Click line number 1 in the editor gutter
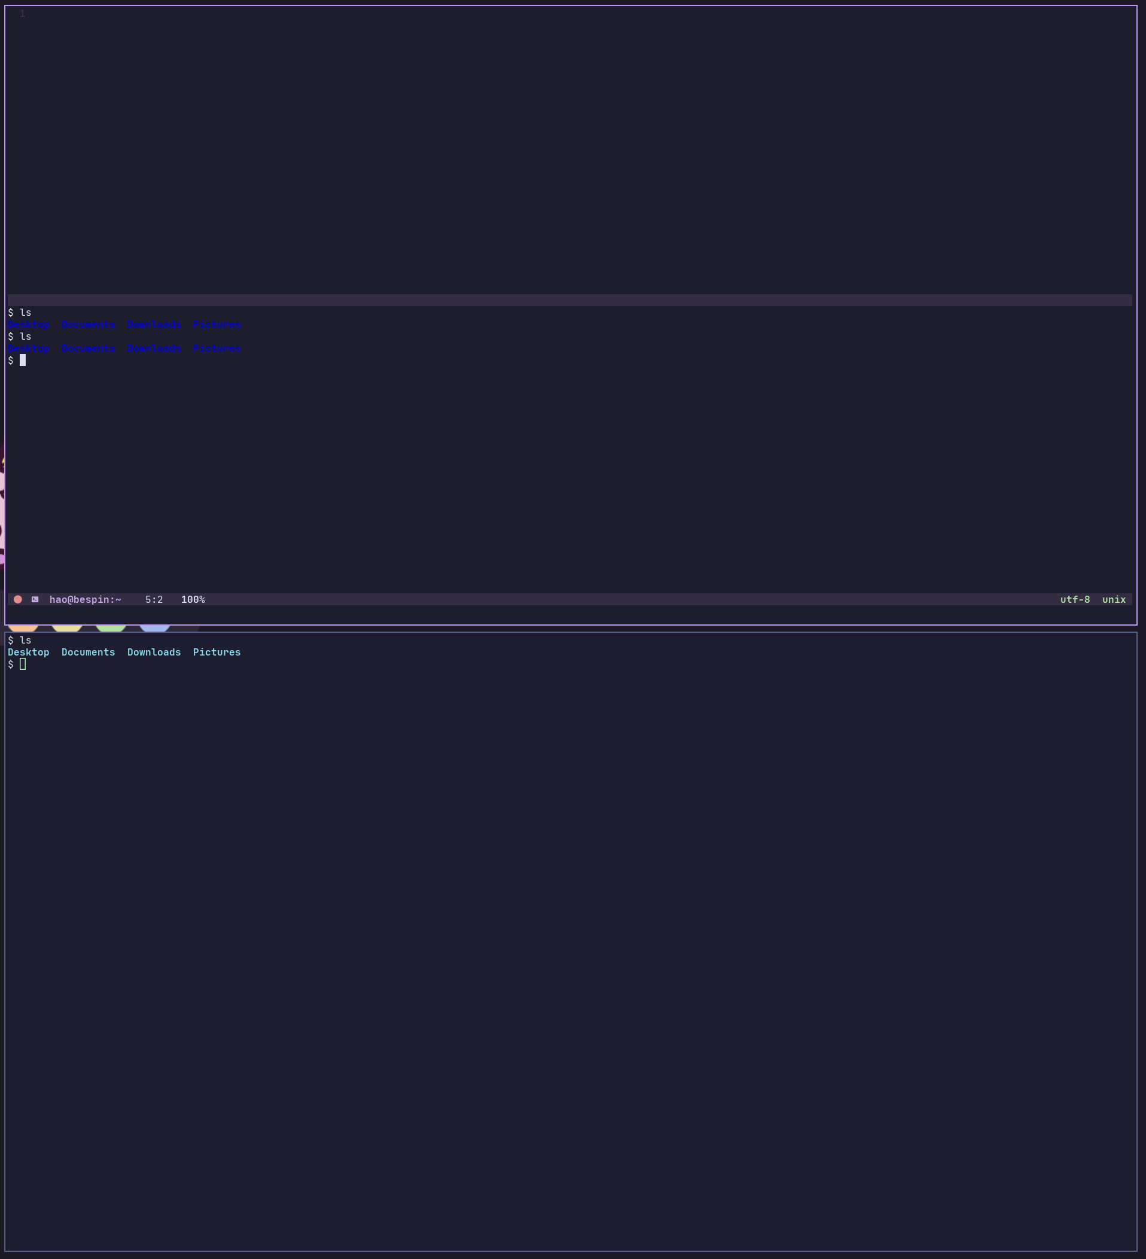 point(23,13)
